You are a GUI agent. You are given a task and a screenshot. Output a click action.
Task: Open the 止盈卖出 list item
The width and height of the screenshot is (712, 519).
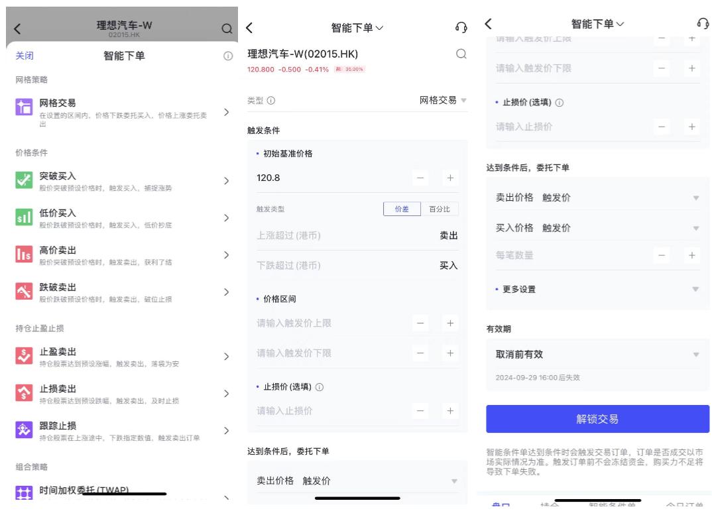[x=122, y=357]
